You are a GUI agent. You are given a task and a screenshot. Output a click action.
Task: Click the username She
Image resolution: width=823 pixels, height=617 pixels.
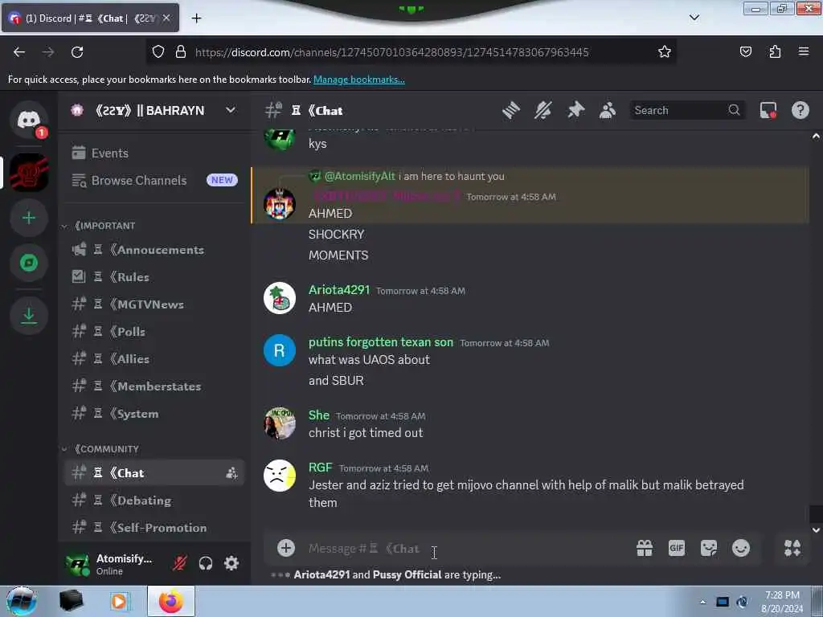(x=318, y=415)
